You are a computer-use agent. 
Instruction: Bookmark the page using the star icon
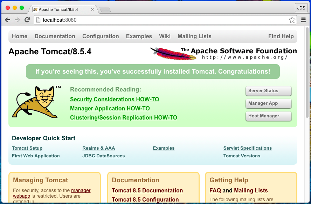coord(292,20)
